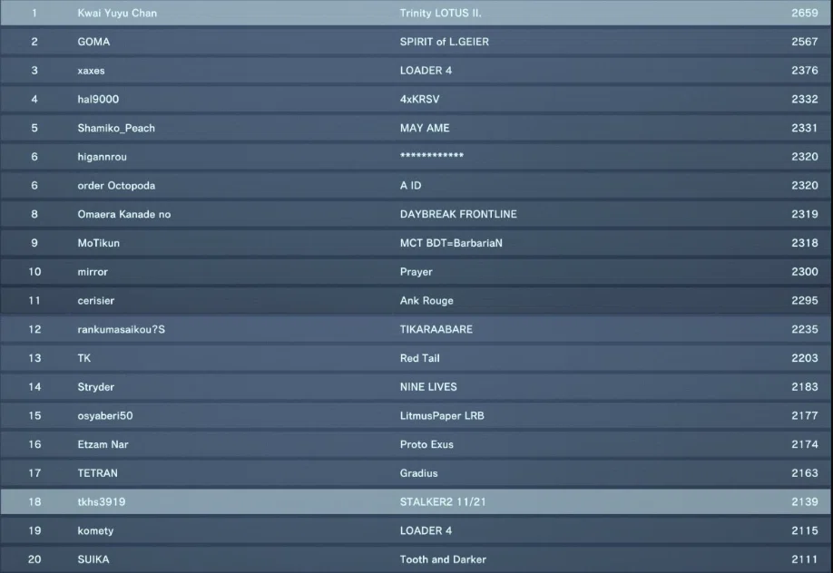The width and height of the screenshot is (833, 573).
Task: Select score 2332
Action: tap(804, 100)
